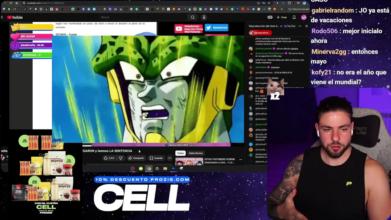This screenshot has width=391, height=220.
Task: Click the Compartir button
Action: [136, 158]
